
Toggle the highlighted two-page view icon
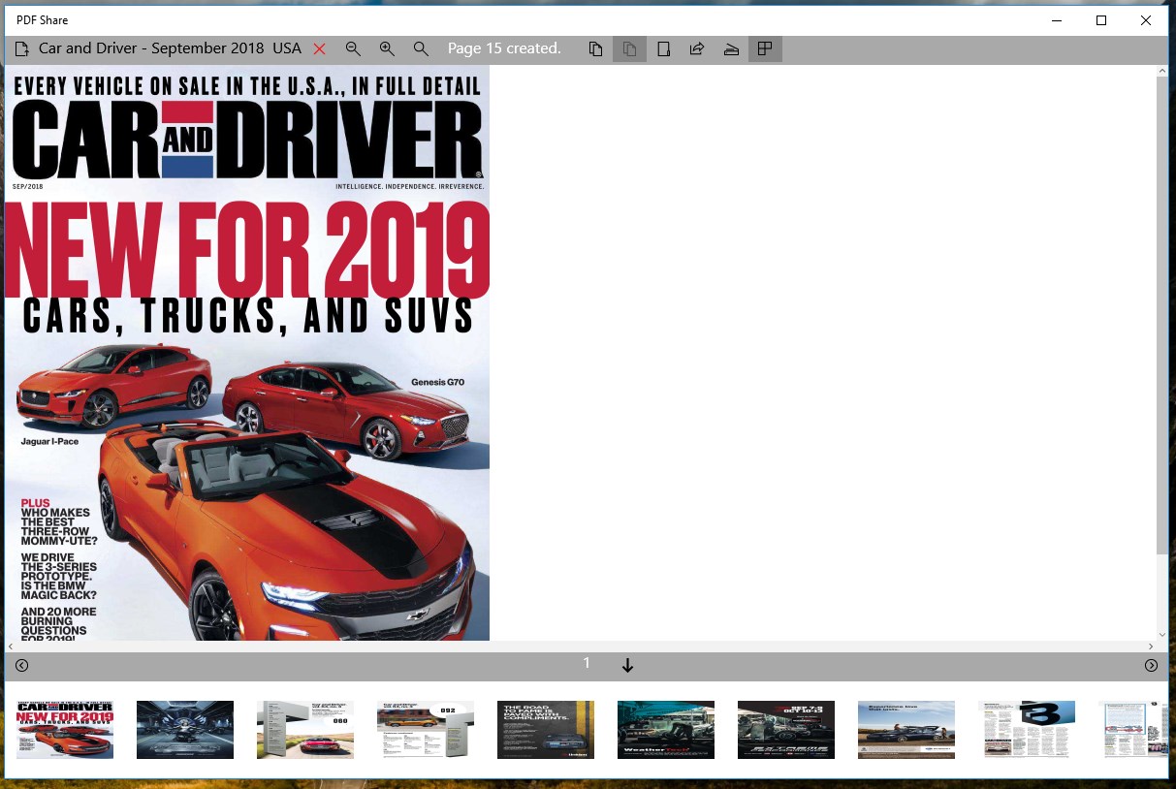629,48
